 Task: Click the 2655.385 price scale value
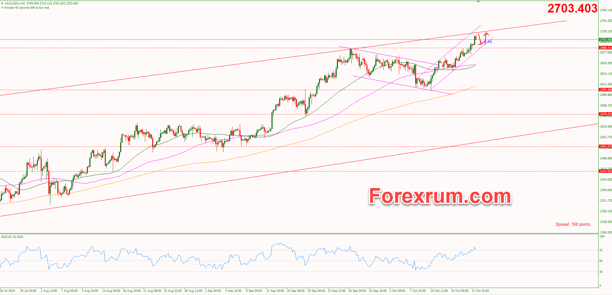click(606, 63)
